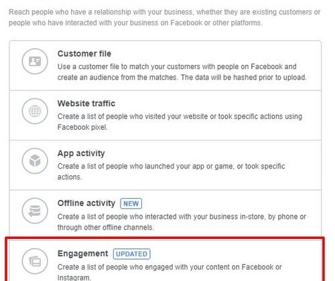The height and width of the screenshot is (281, 335).
Task: Click the Customer file description about hashed data
Action: click(182, 72)
